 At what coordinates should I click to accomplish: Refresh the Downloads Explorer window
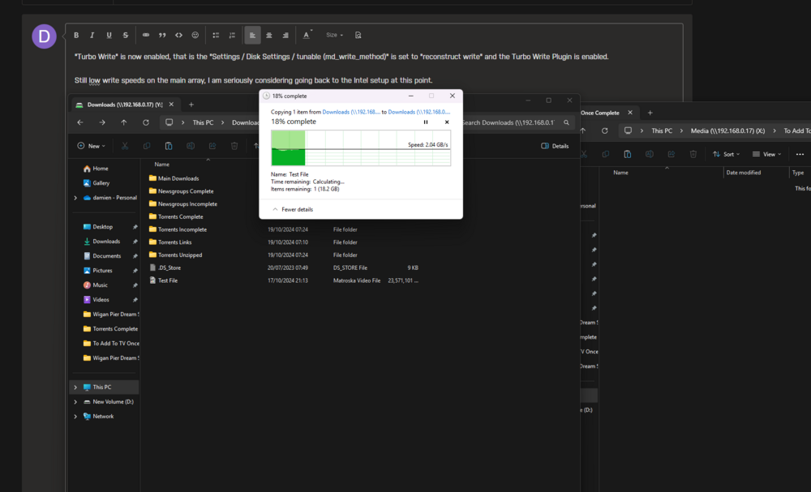click(146, 122)
